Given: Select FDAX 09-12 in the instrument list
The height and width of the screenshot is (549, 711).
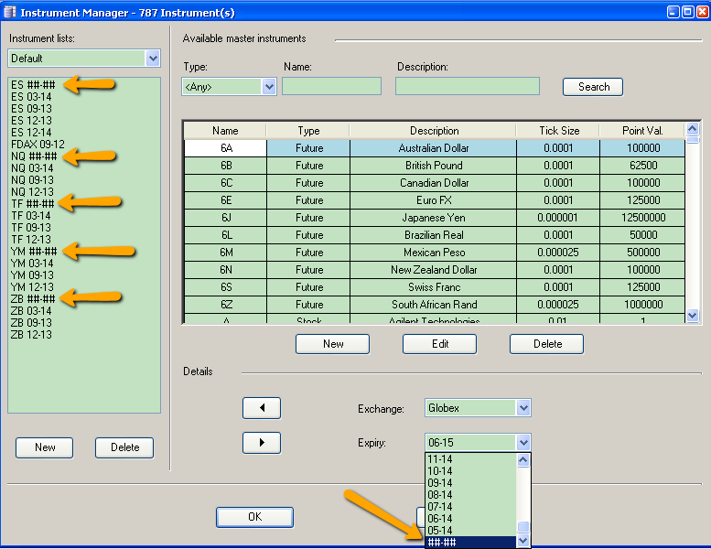Looking at the screenshot, I should (38, 145).
